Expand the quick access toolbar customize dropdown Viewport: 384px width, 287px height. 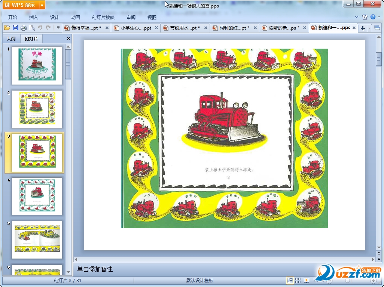58,28
